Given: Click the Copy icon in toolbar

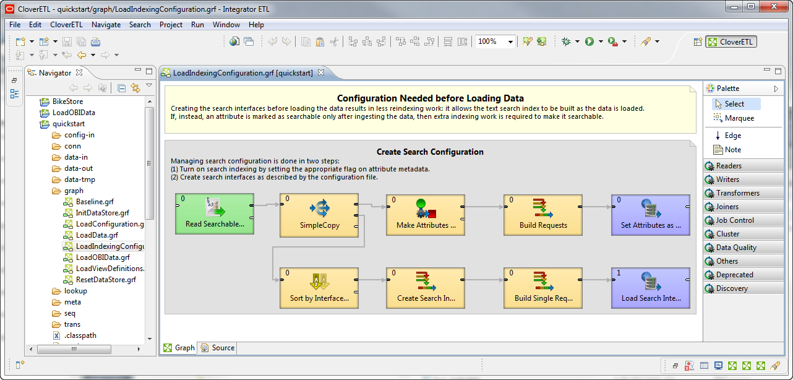Looking at the screenshot, I should pyautogui.click(x=306, y=41).
